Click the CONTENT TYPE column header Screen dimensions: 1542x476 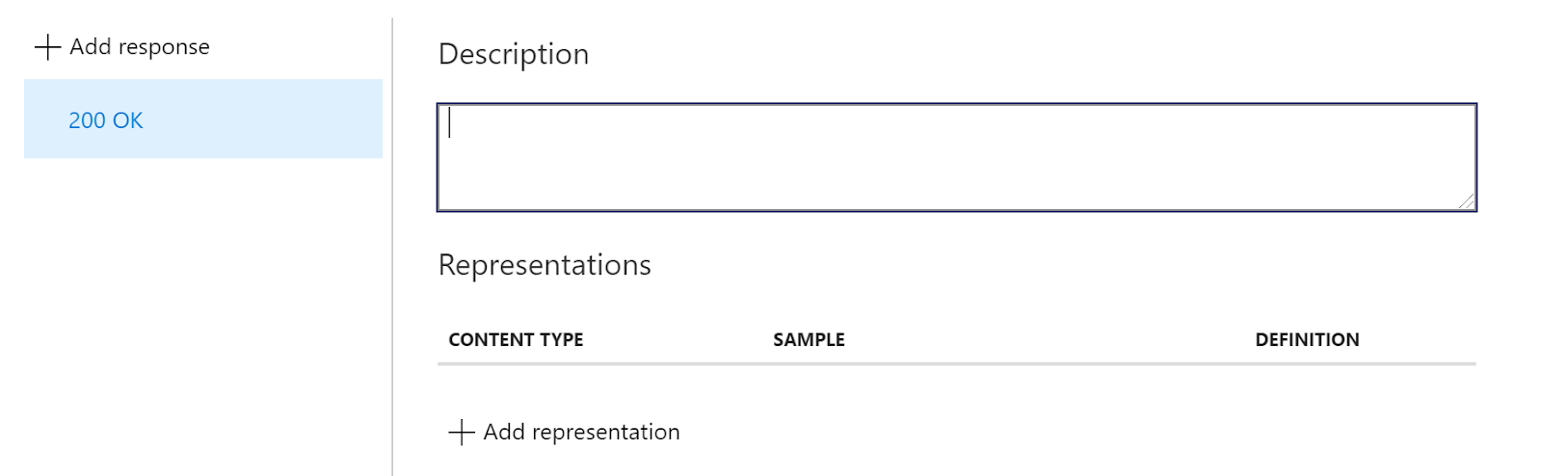(x=516, y=340)
